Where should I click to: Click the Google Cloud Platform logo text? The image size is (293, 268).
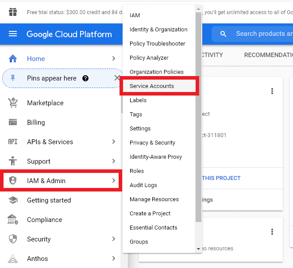[x=69, y=34]
